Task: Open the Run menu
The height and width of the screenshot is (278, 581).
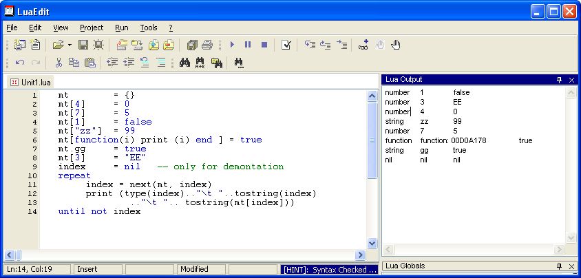Action: tap(122, 28)
